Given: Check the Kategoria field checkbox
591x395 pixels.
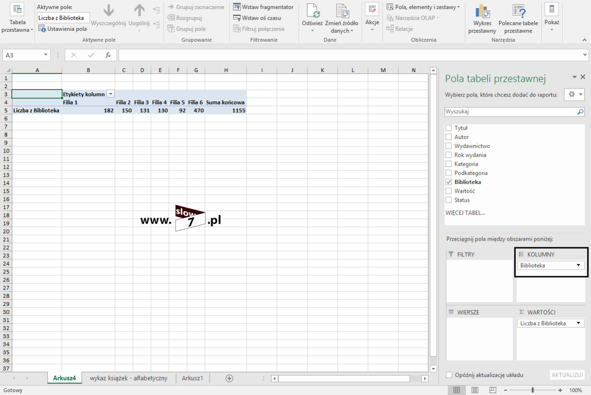Looking at the screenshot, I should click(448, 164).
